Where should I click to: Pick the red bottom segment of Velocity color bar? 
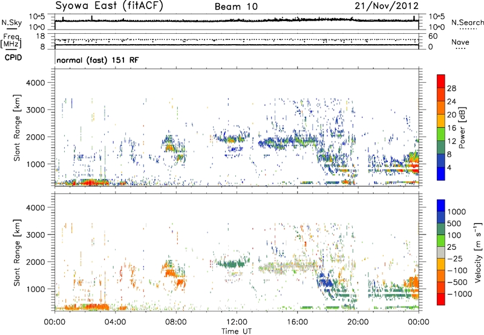[x=441, y=299]
